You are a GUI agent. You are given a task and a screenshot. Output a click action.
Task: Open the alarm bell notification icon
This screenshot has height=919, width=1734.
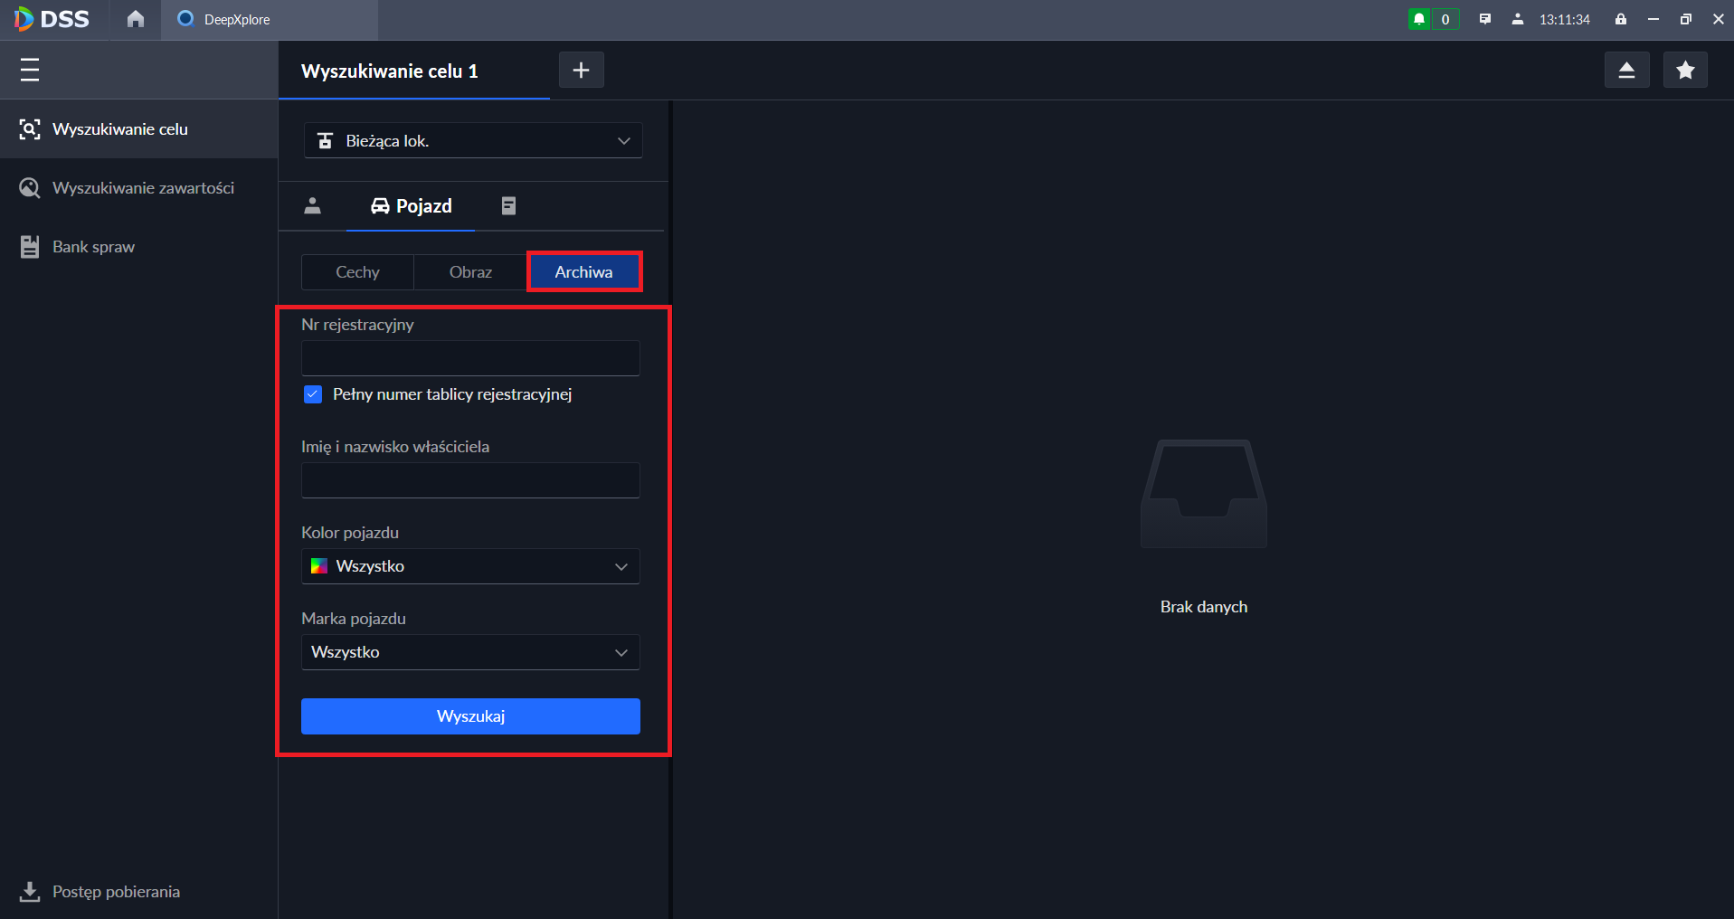tap(1419, 19)
